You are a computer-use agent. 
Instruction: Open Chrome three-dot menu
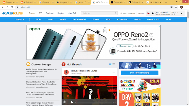click(x=186, y=7)
